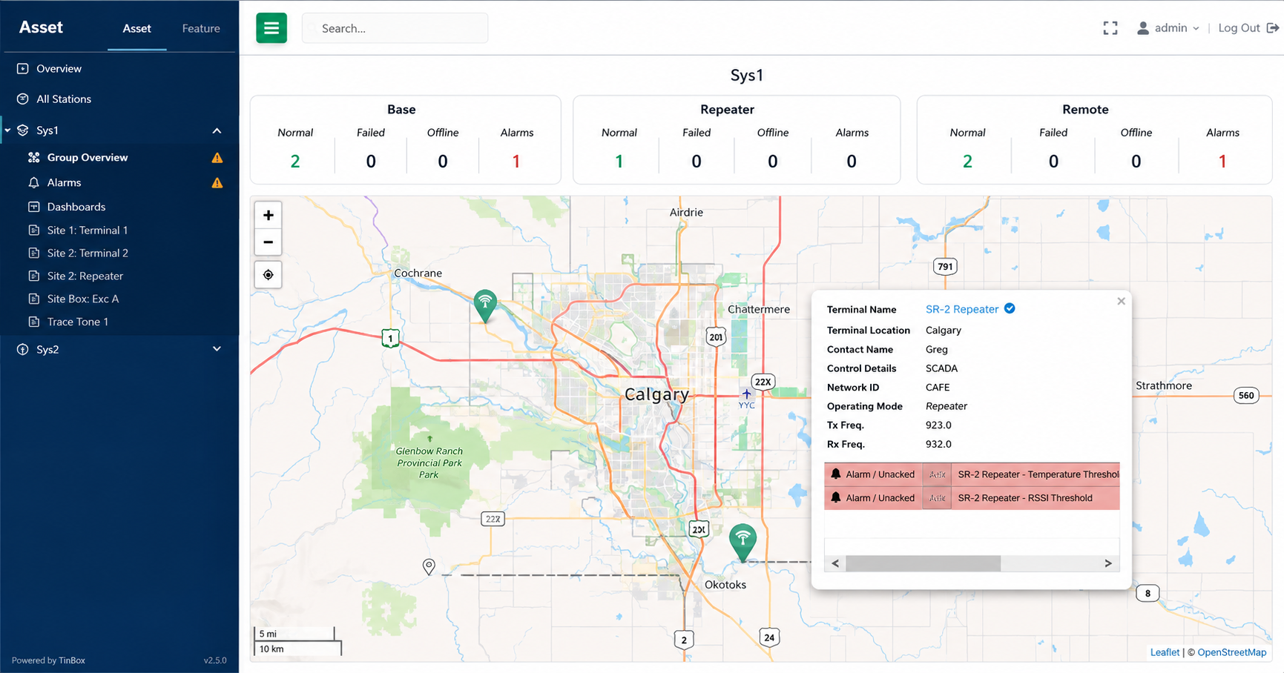Click the admin user profile icon

[x=1142, y=28]
